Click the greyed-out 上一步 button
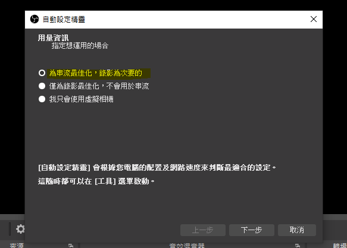Screen dimensions: 347x248 coord(203,230)
